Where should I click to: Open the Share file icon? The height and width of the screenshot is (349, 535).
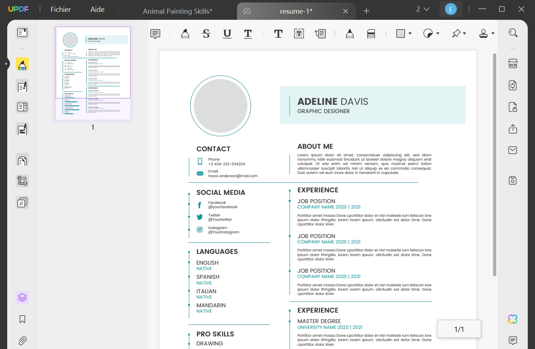(x=513, y=129)
